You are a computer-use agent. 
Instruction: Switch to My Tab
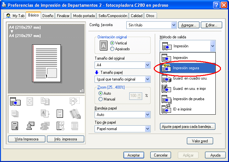pyautogui.click(x=15, y=16)
